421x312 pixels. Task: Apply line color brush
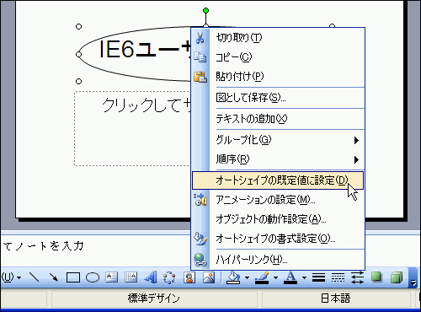point(262,277)
